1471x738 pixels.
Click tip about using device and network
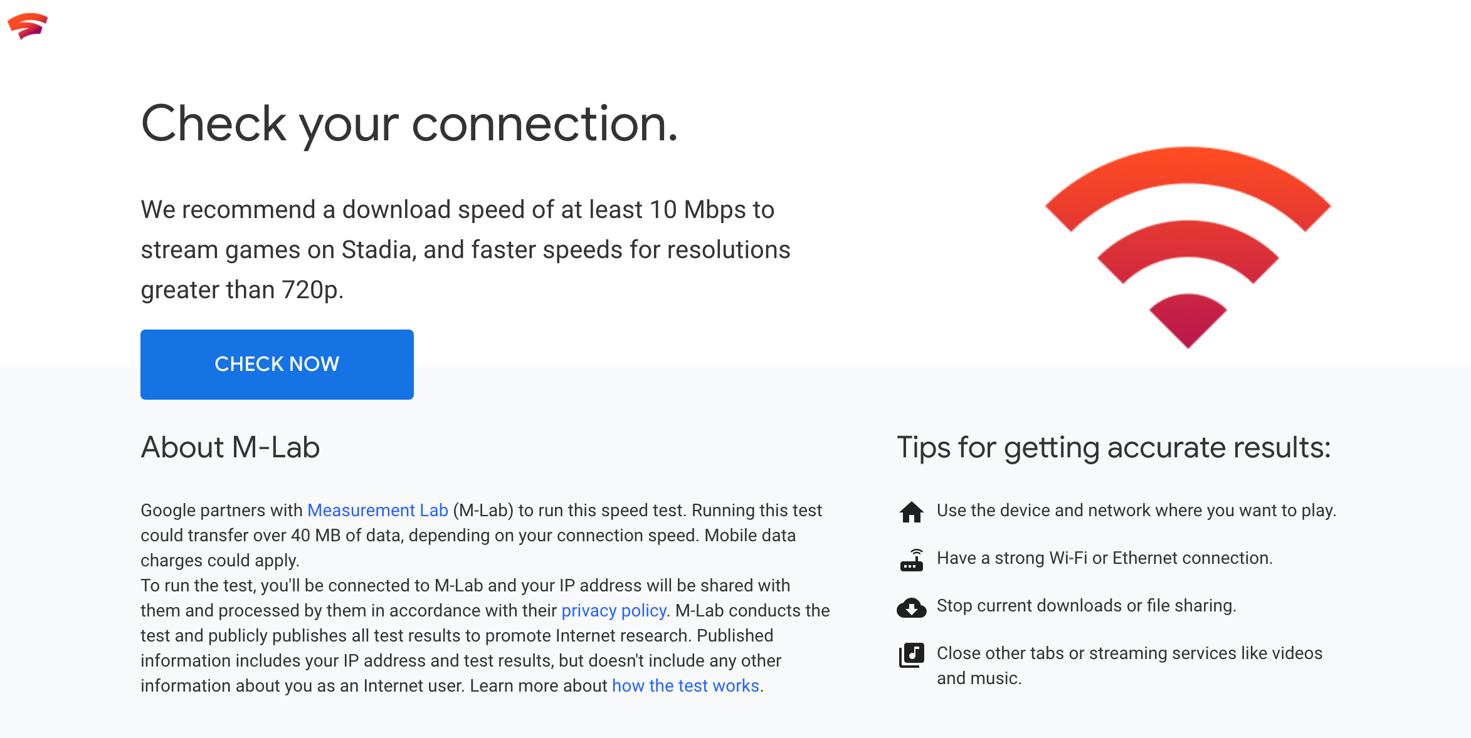coord(1136,511)
